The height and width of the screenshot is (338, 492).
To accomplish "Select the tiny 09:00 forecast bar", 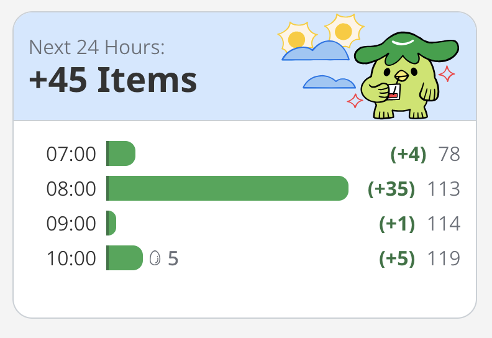I will tap(111, 223).
